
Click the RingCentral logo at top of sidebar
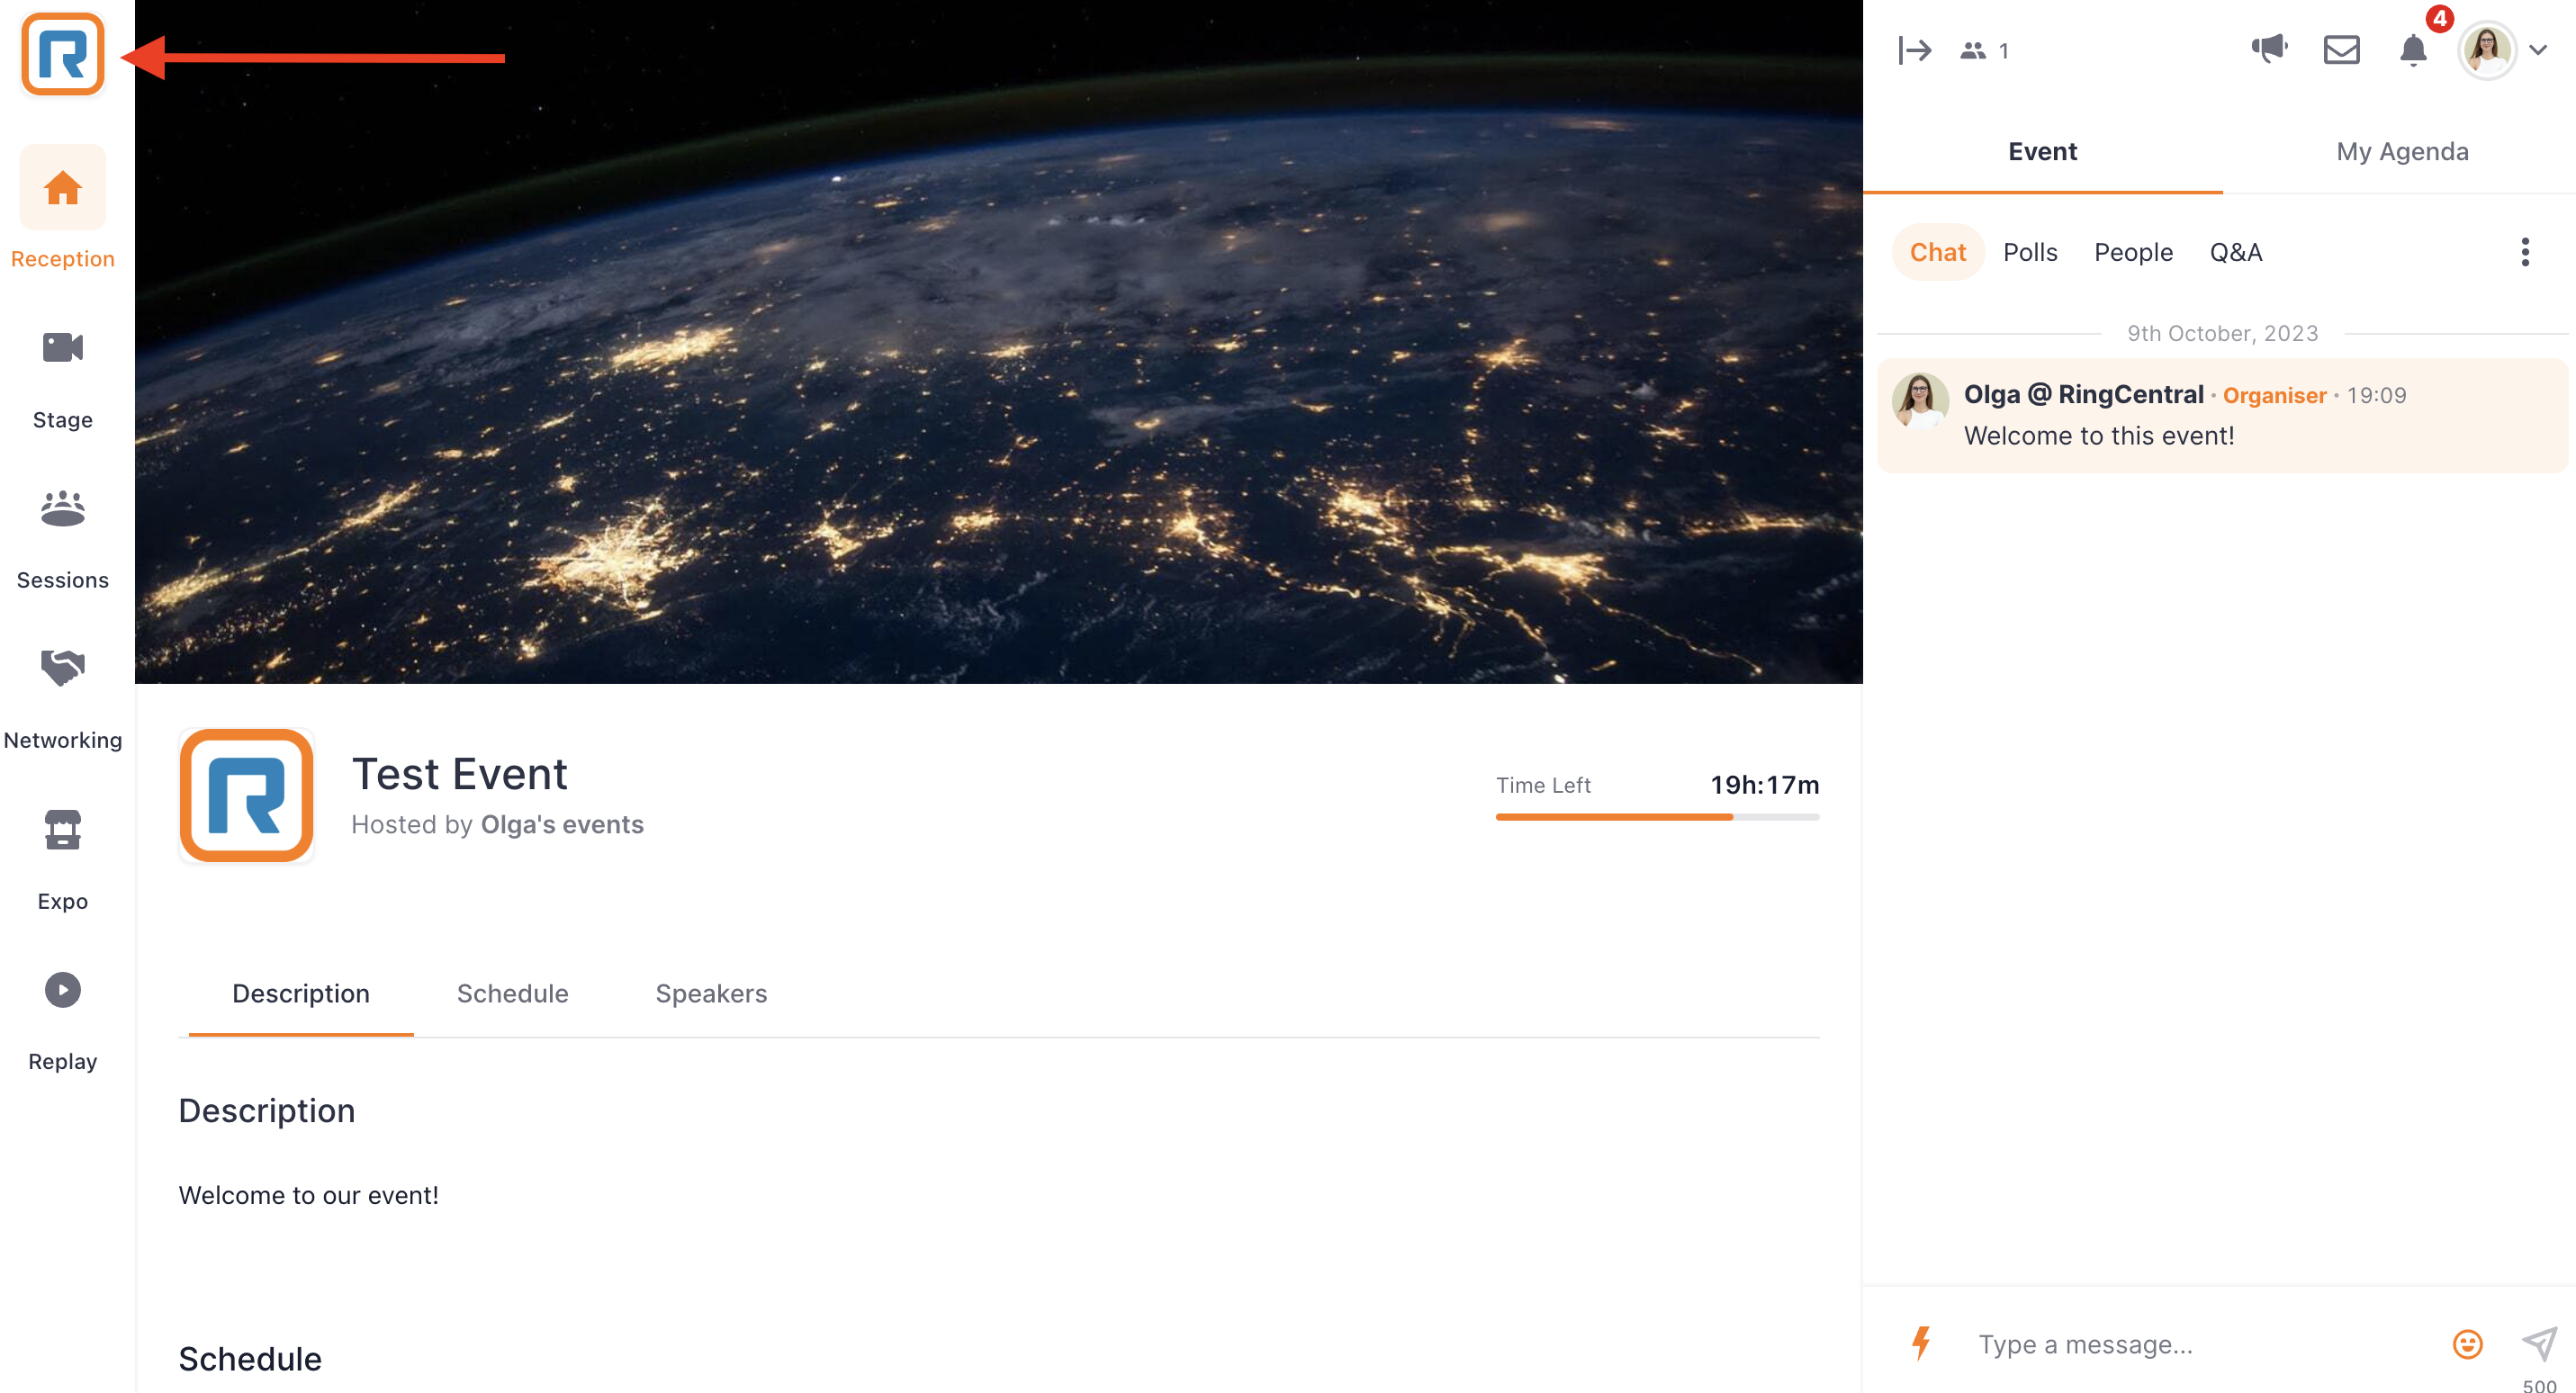click(x=63, y=54)
